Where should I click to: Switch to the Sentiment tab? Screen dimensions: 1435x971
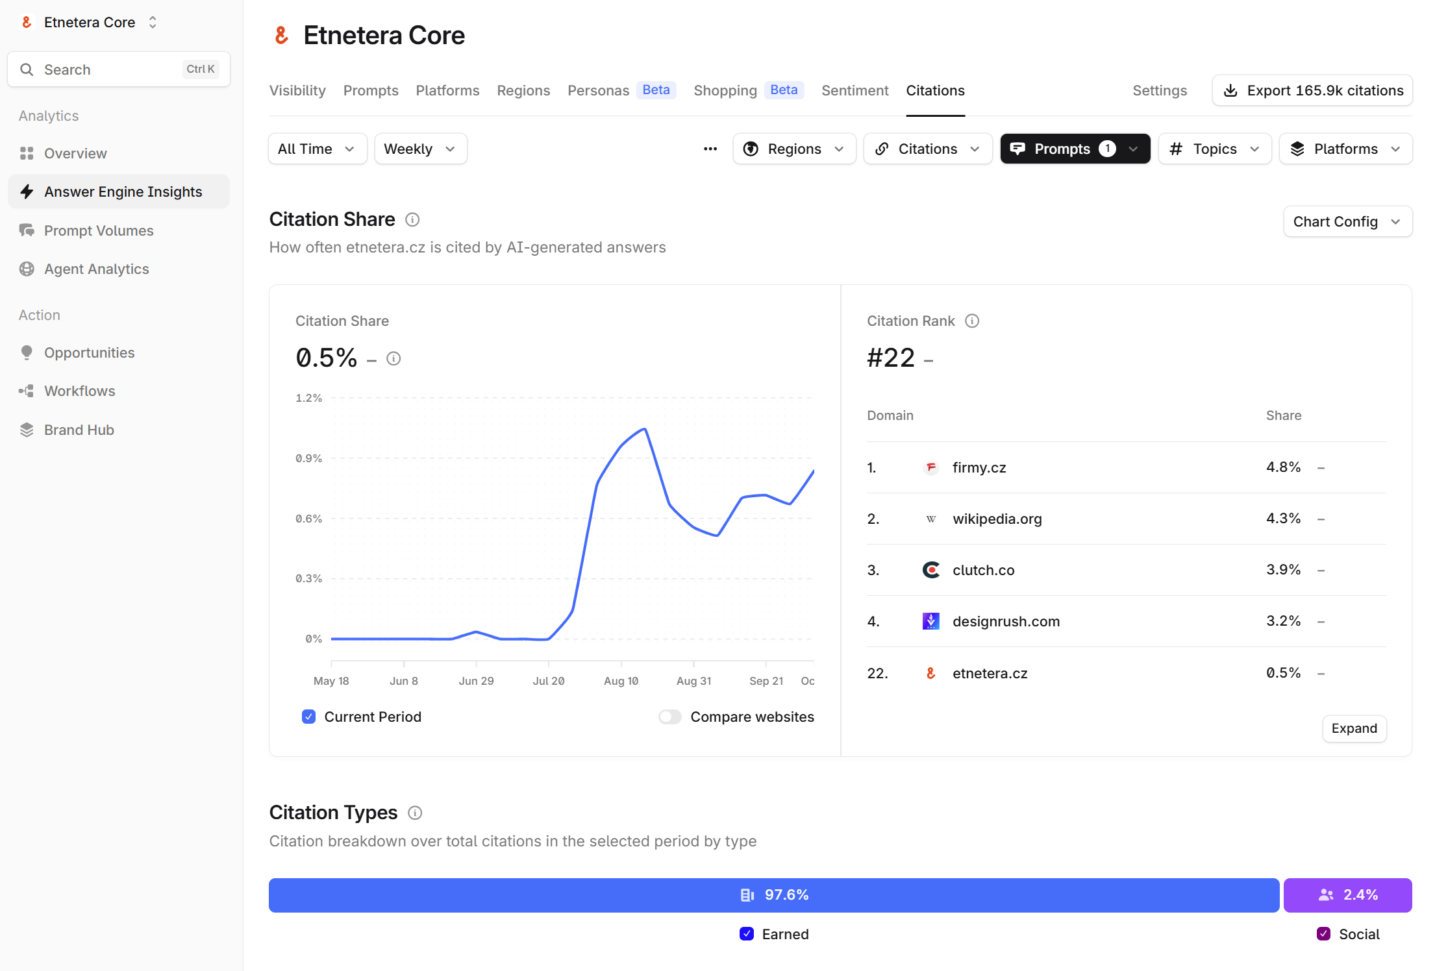point(855,90)
